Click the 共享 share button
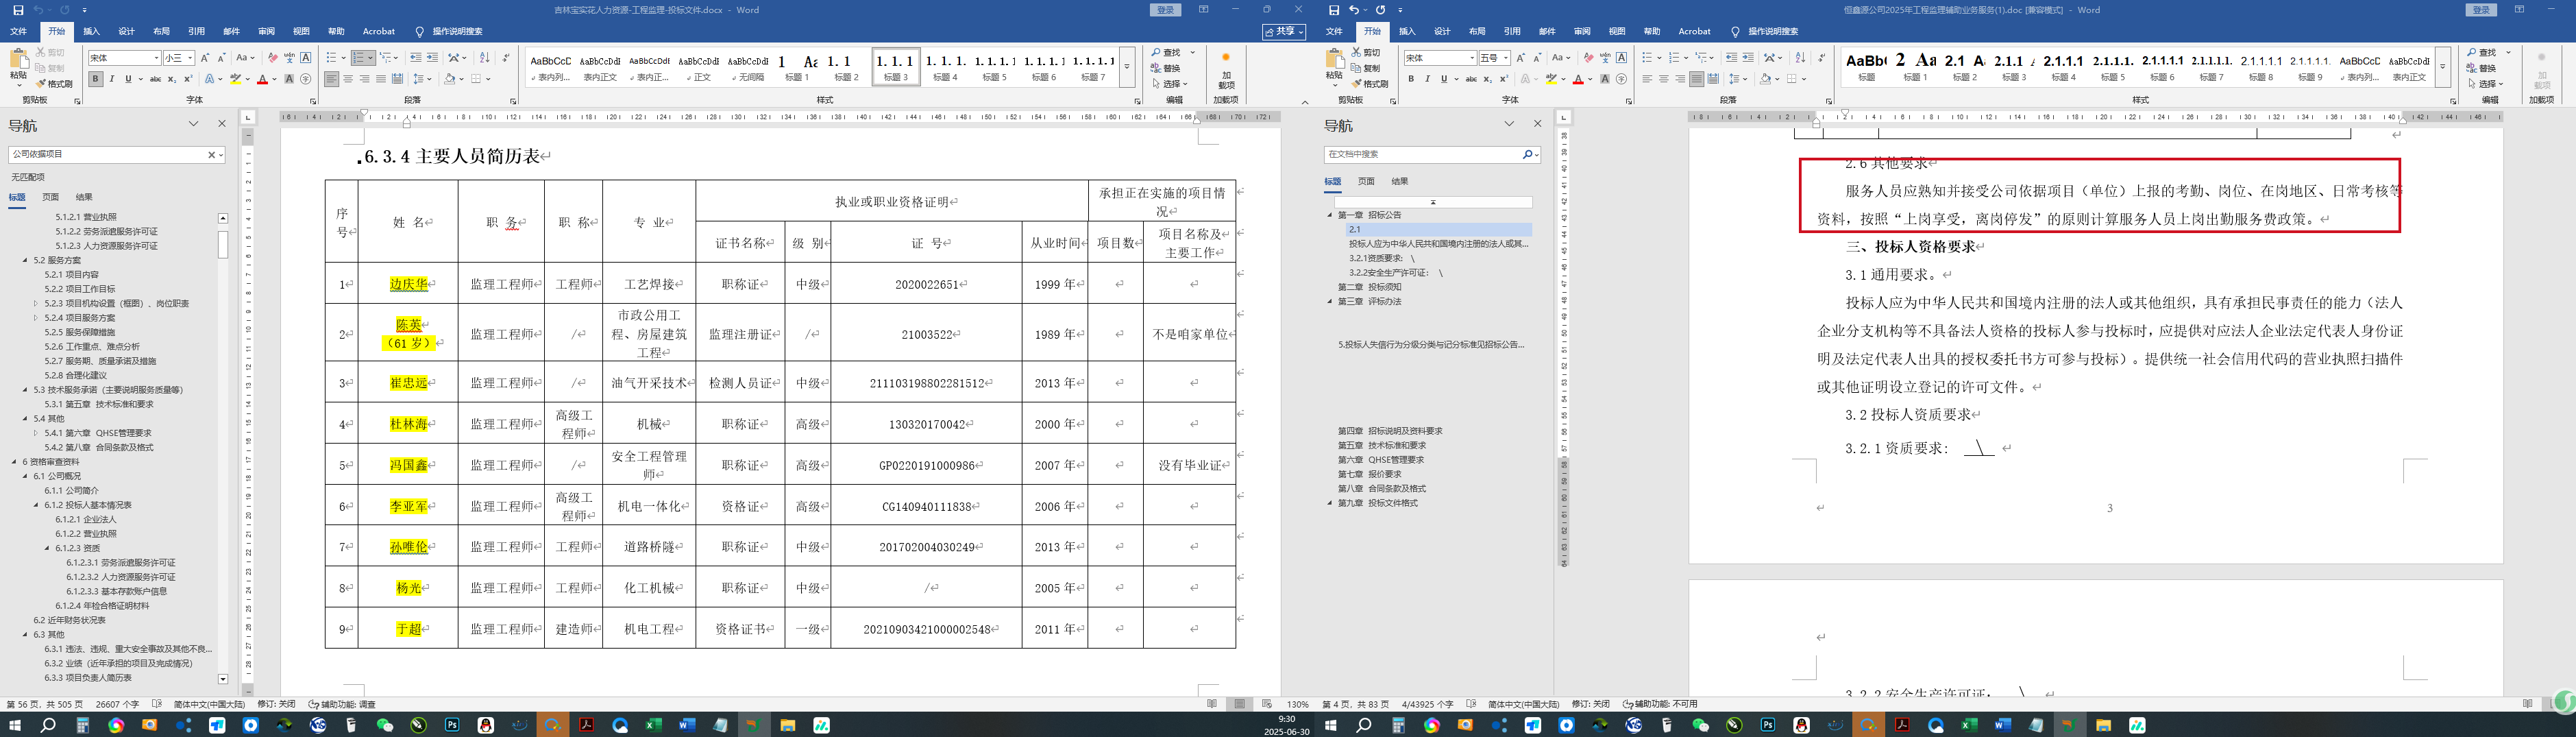 coord(1284,32)
